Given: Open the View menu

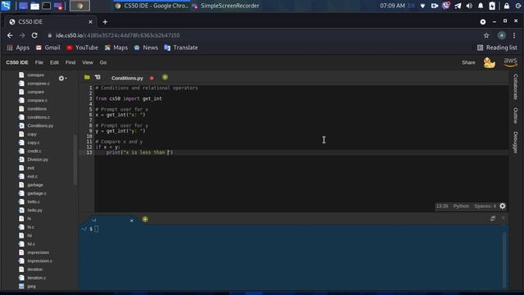Looking at the screenshot, I should tap(88, 62).
